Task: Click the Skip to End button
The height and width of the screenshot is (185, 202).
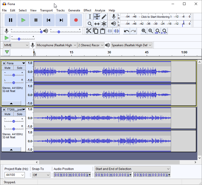Action: tap(61, 20)
